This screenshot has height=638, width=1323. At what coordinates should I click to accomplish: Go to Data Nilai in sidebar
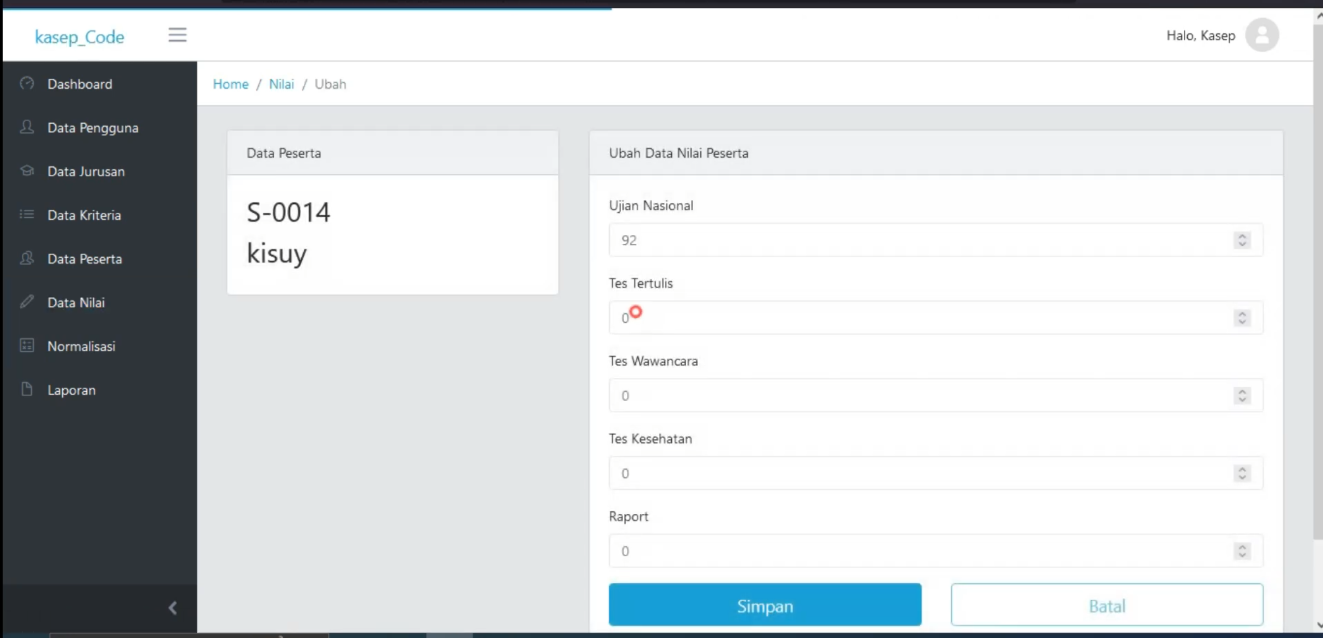tap(99, 303)
